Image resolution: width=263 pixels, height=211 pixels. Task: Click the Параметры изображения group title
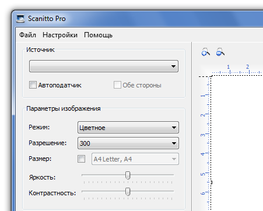tap(64, 108)
